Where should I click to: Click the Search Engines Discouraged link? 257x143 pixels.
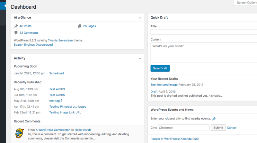pyautogui.click(x=33, y=45)
